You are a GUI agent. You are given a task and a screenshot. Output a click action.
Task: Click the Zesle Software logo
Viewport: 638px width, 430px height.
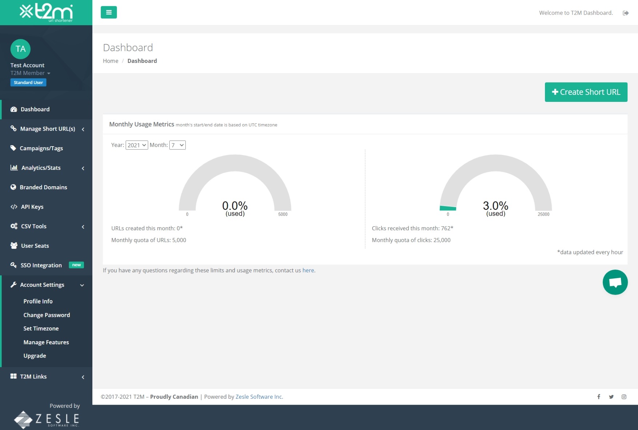click(47, 419)
